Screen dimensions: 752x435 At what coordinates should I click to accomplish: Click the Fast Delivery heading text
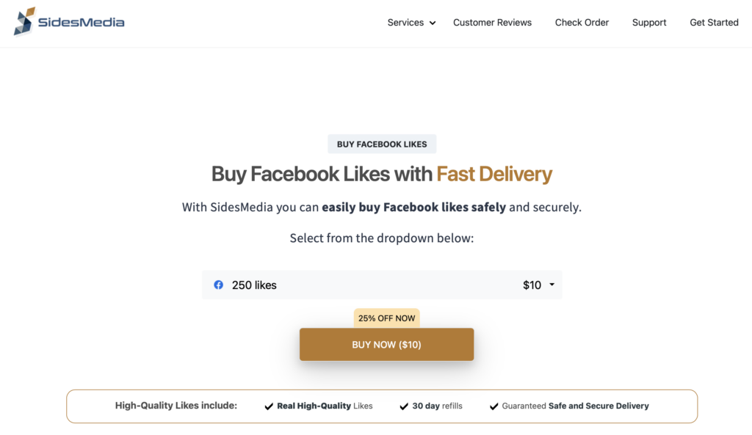coord(494,174)
